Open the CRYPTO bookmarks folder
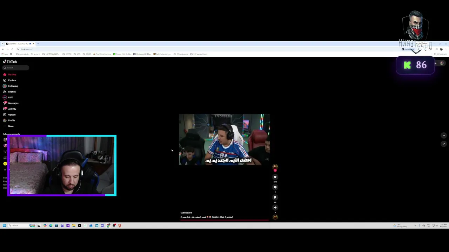This screenshot has height=252, width=449. pos(68,54)
